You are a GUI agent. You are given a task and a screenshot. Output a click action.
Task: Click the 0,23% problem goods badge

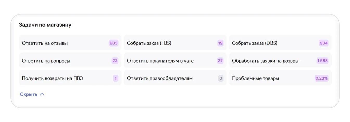[322, 78]
